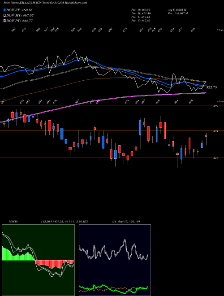Click the 'MACD:' panel heading

(13, 222)
